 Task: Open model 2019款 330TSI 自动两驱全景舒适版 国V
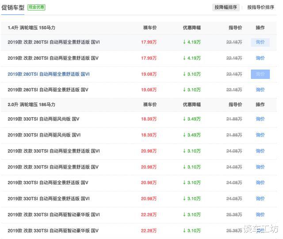coord(48,183)
